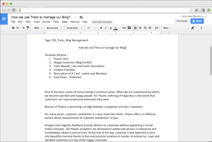This screenshot has height=142, width=212.
Task: Click list item 'Content Checklist'
Action: (64, 70)
